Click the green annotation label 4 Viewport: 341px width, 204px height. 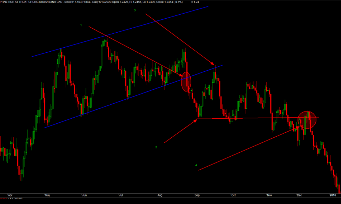coord(196,165)
